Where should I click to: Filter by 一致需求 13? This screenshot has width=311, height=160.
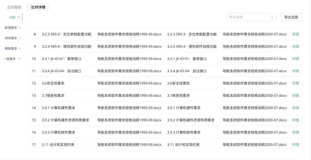(x=12, y=59)
